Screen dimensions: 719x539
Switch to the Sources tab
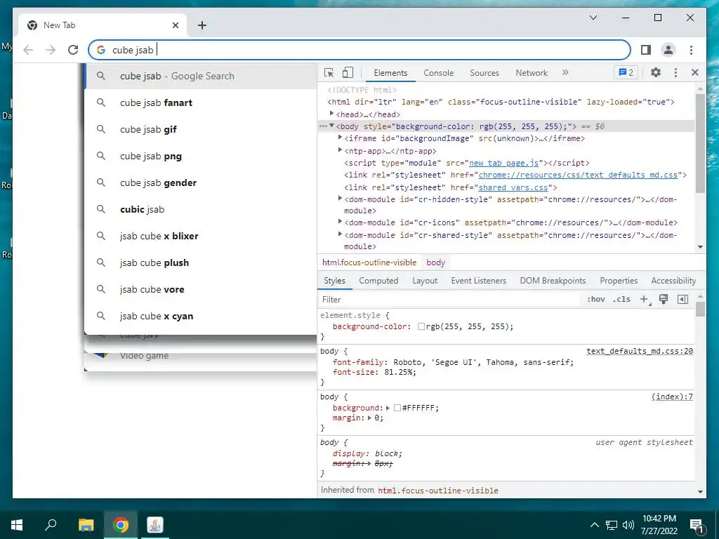coord(484,73)
